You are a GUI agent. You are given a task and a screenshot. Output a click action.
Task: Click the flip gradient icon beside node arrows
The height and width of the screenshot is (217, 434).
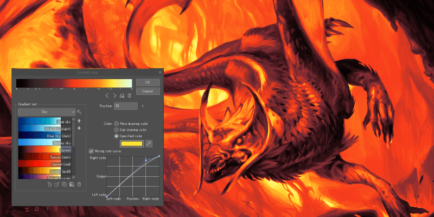pos(122,96)
